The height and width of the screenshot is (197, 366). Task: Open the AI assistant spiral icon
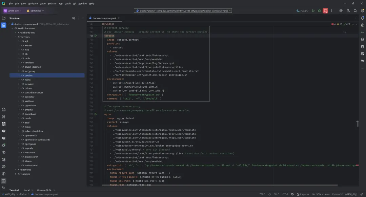point(341,11)
